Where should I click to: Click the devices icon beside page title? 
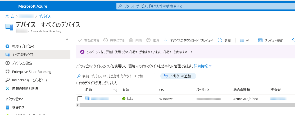[x=9, y=27]
